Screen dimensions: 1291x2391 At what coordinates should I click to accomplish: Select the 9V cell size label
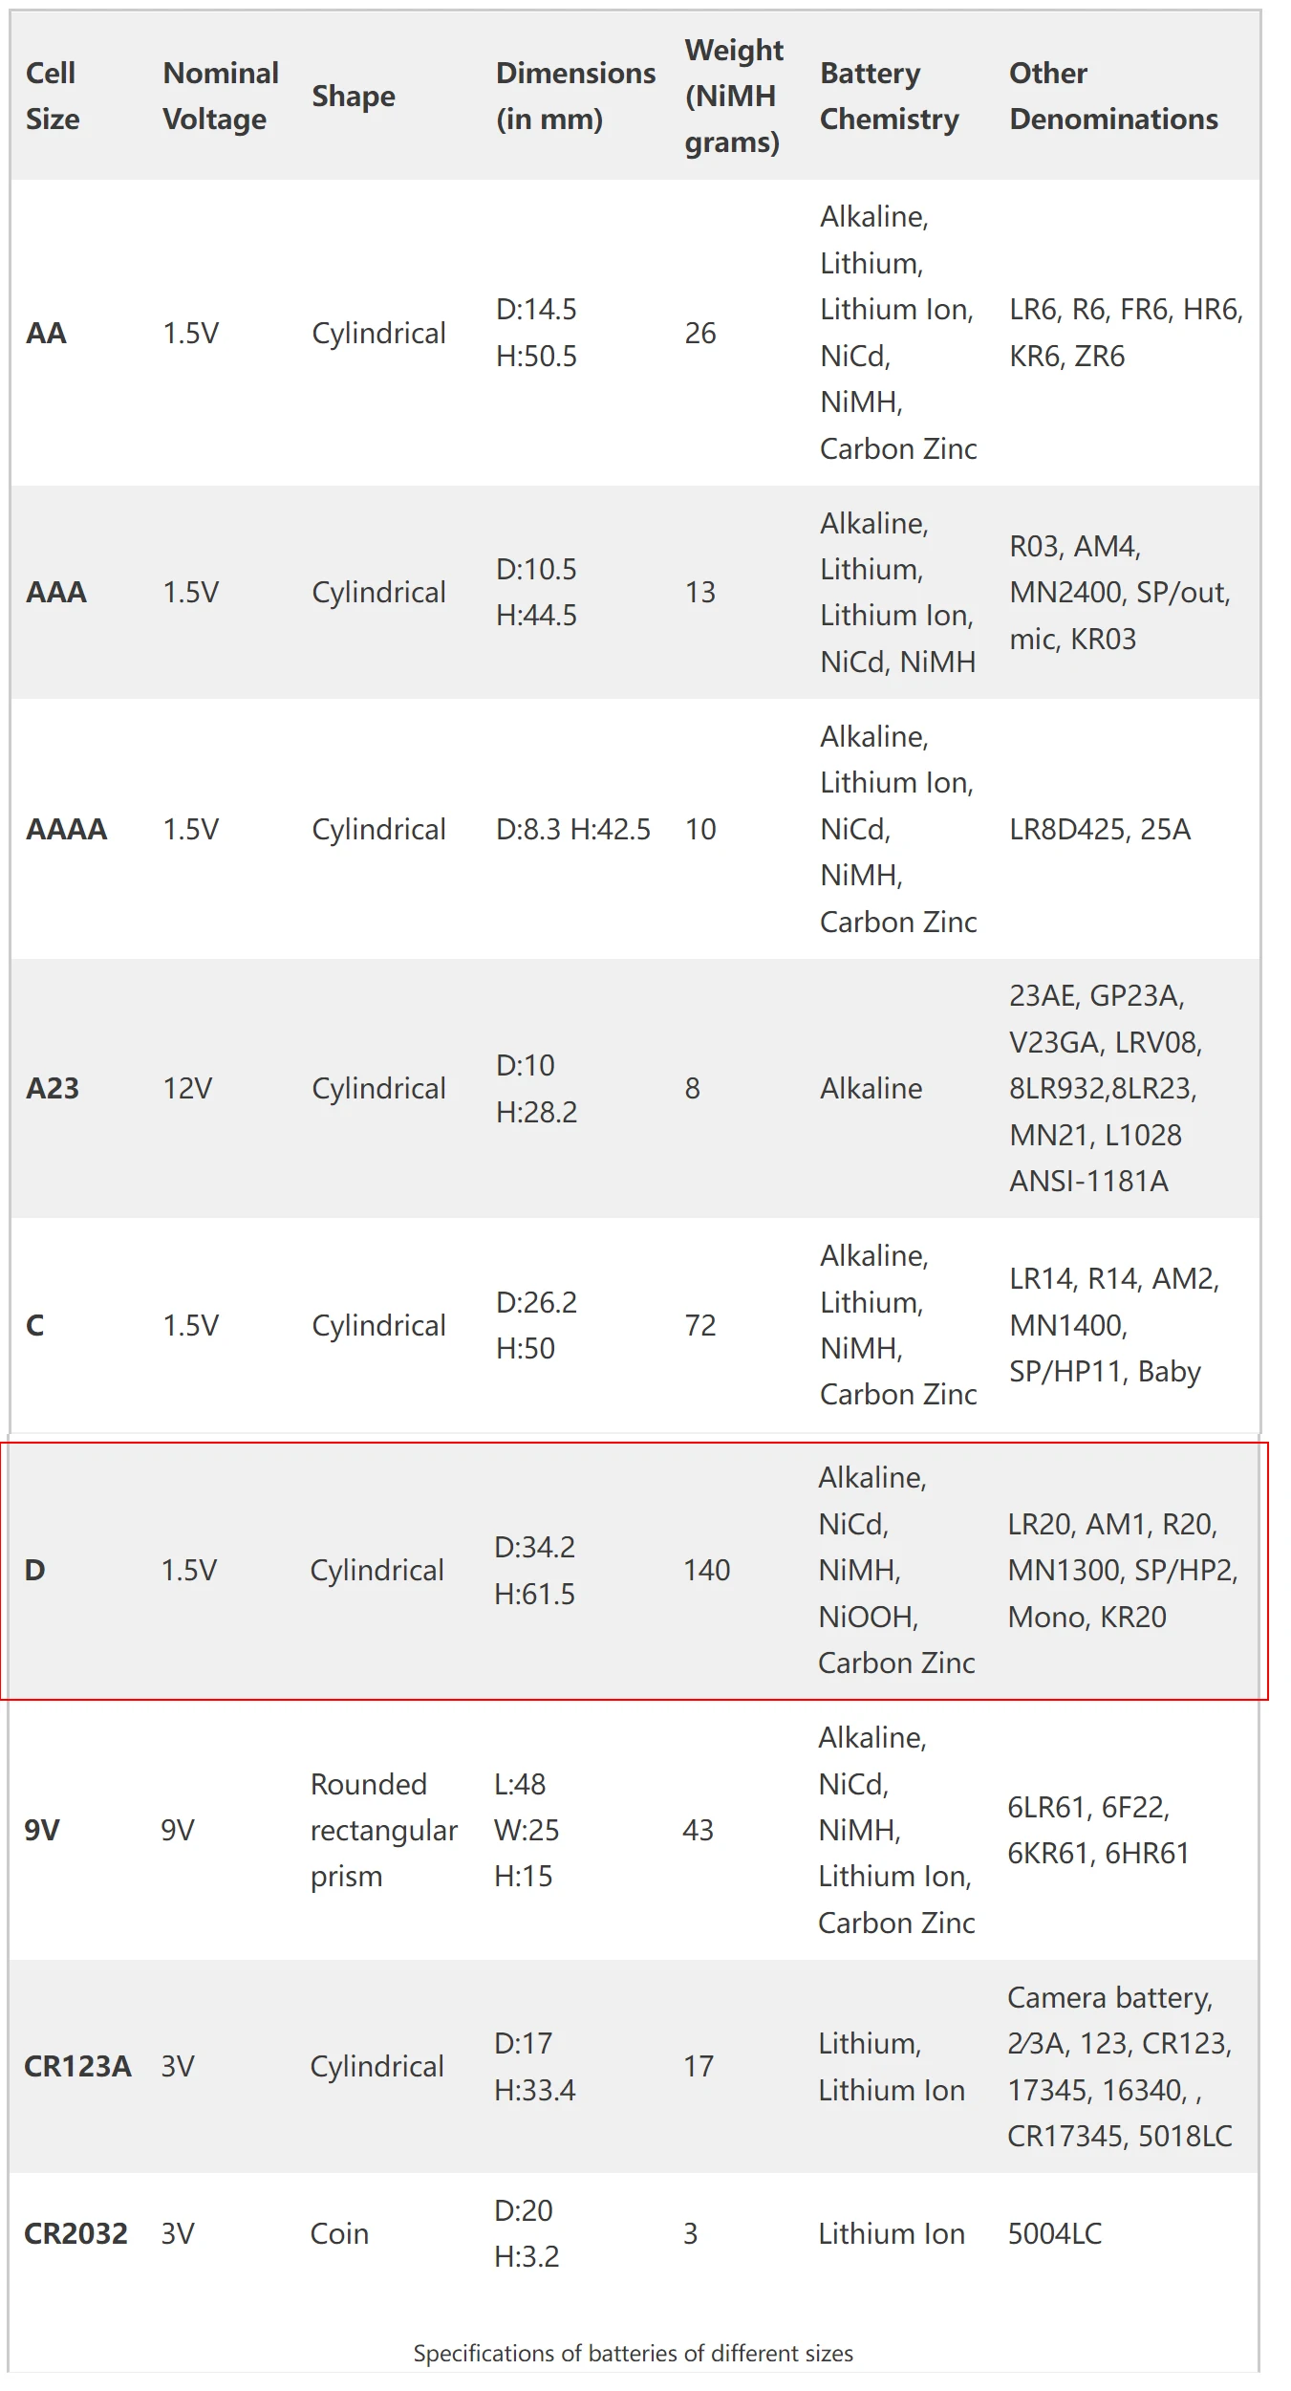[42, 1830]
